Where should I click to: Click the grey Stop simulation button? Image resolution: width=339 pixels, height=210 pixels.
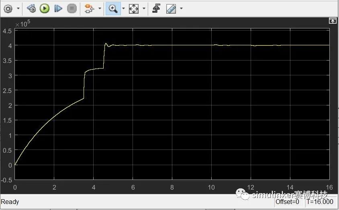(72, 9)
